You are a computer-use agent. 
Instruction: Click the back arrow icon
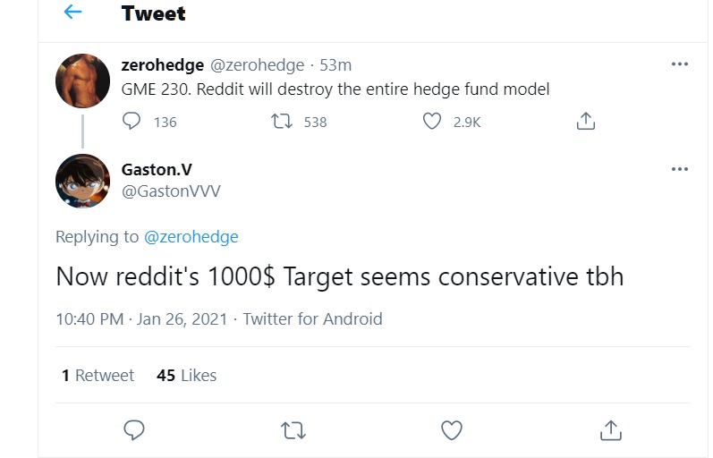coord(72,13)
